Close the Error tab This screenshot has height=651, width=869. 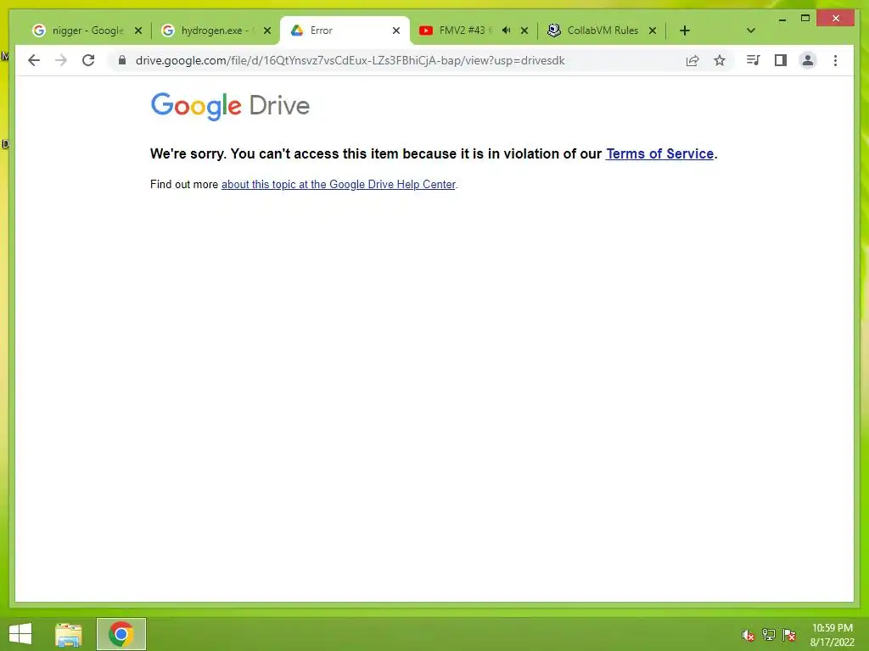click(396, 31)
